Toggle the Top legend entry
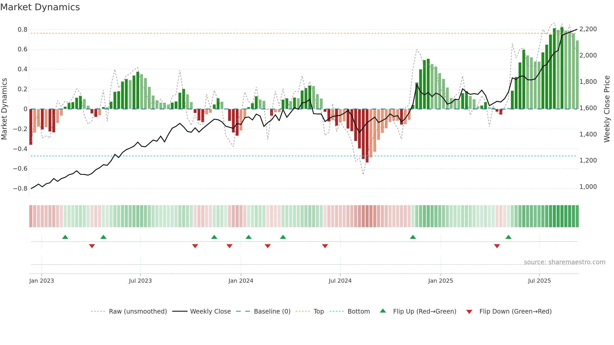Screen dimensions: 614x345 (310, 311)
